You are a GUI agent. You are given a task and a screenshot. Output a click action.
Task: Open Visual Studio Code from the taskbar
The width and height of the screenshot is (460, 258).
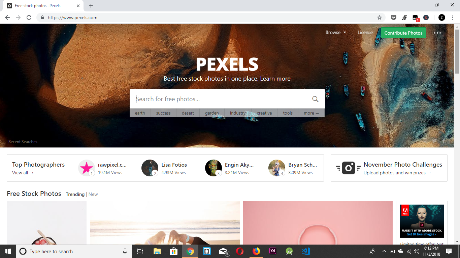[306, 251]
